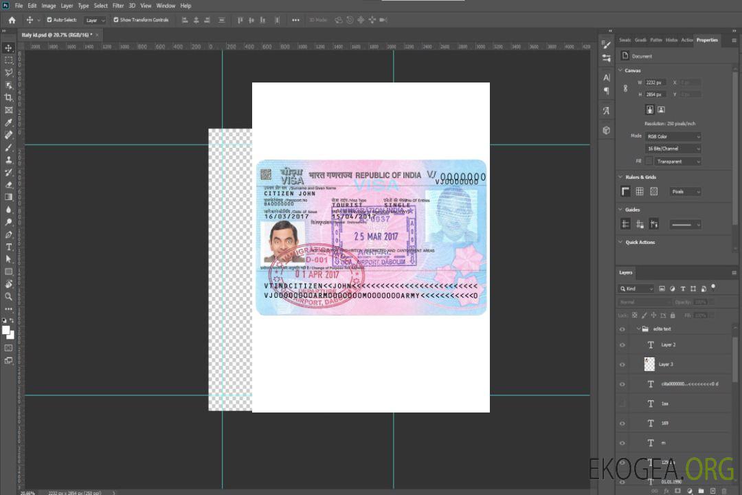Open the Pixels ruler units dropdown

686,191
